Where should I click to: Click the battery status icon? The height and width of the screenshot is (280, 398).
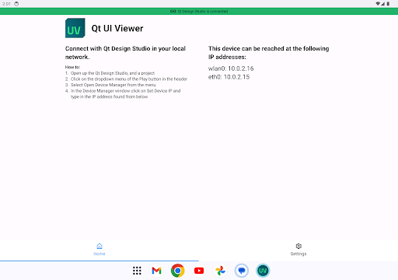(388, 4)
